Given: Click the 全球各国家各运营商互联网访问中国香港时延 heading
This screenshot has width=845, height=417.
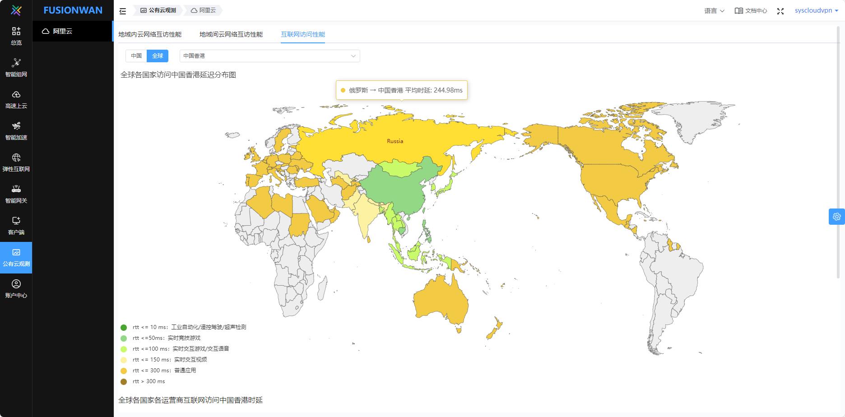Looking at the screenshot, I should click(190, 400).
